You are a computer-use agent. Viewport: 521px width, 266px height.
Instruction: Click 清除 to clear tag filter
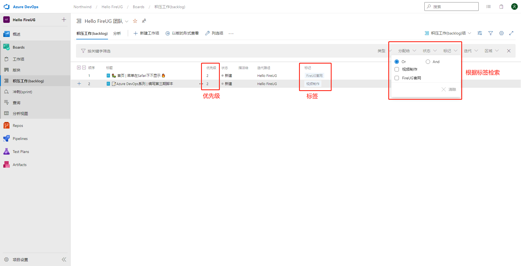(x=449, y=89)
